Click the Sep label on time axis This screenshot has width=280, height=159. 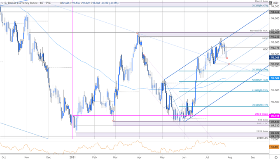coord(253,157)
